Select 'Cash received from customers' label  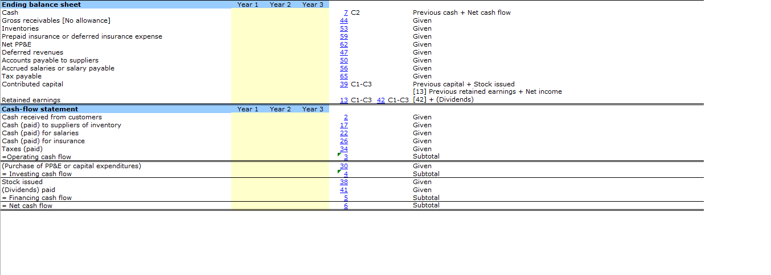(52, 117)
